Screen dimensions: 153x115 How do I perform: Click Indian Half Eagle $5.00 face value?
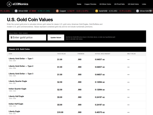click(x=60, y=105)
